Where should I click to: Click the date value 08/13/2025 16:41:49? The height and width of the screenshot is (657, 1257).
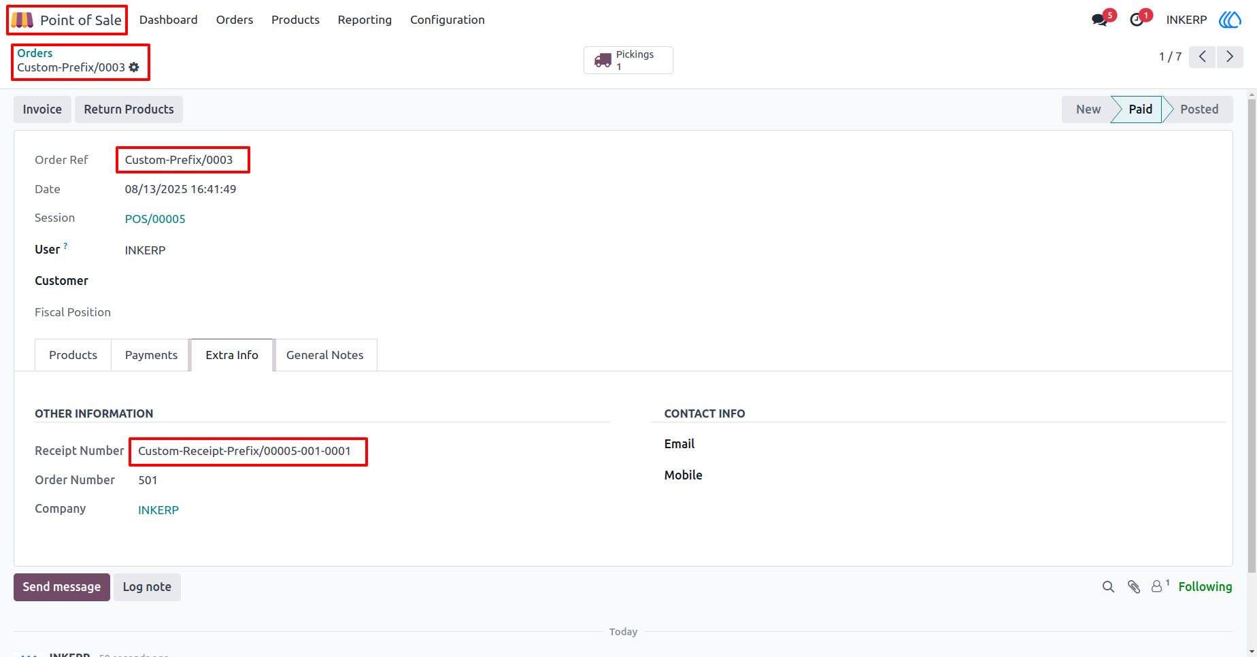coord(181,189)
